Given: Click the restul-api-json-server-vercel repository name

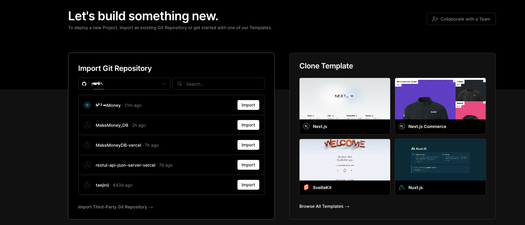Looking at the screenshot, I should coord(125,165).
